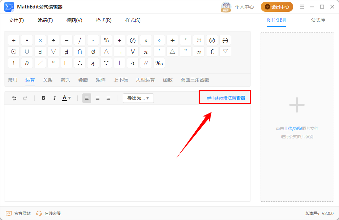Insert the partial derivative symbol
This screenshot has width=339, height=220.
point(27,63)
